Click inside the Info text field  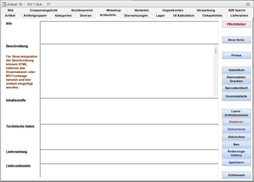tap(129, 32)
